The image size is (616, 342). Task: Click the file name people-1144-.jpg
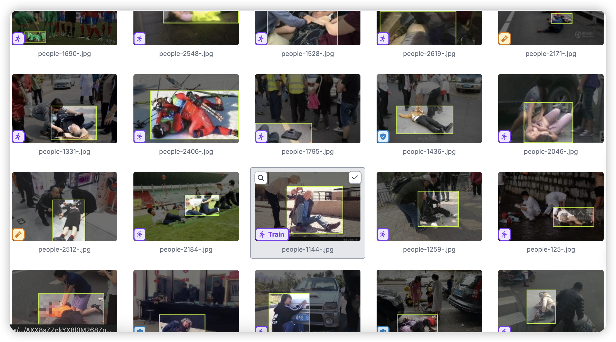(x=308, y=250)
